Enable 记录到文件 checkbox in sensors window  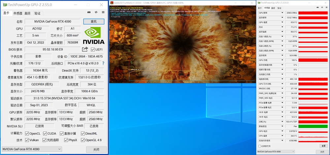(259, 146)
